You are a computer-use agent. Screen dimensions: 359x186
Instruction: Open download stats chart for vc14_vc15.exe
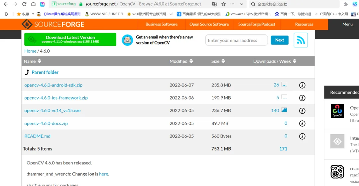click(284, 110)
